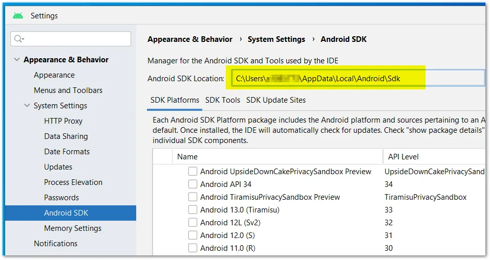Viewport: 490px width, 260px height.
Task: Click Android SDK in the breadcrumb
Action: pos(344,39)
